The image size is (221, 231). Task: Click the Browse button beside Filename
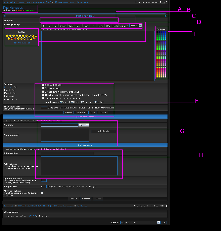[x=84, y=125]
